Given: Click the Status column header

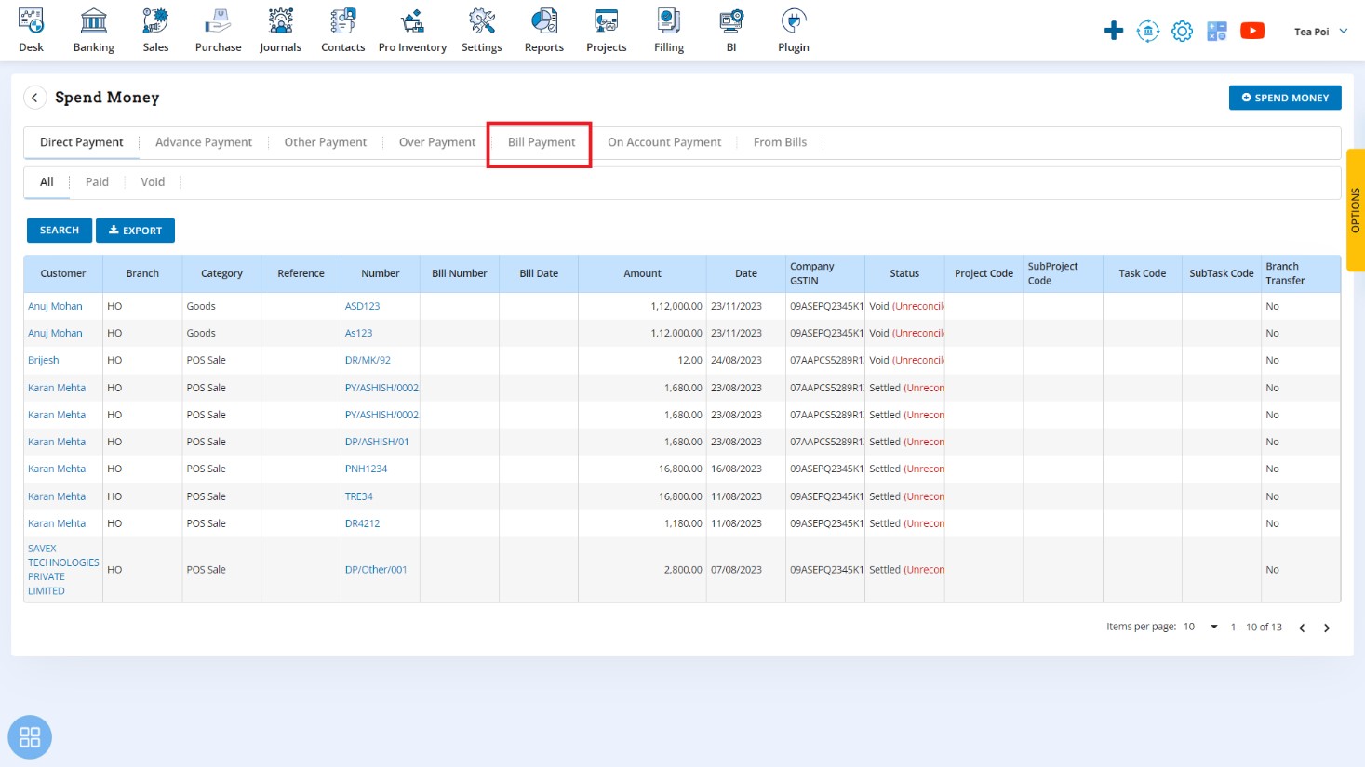Looking at the screenshot, I should point(904,273).
